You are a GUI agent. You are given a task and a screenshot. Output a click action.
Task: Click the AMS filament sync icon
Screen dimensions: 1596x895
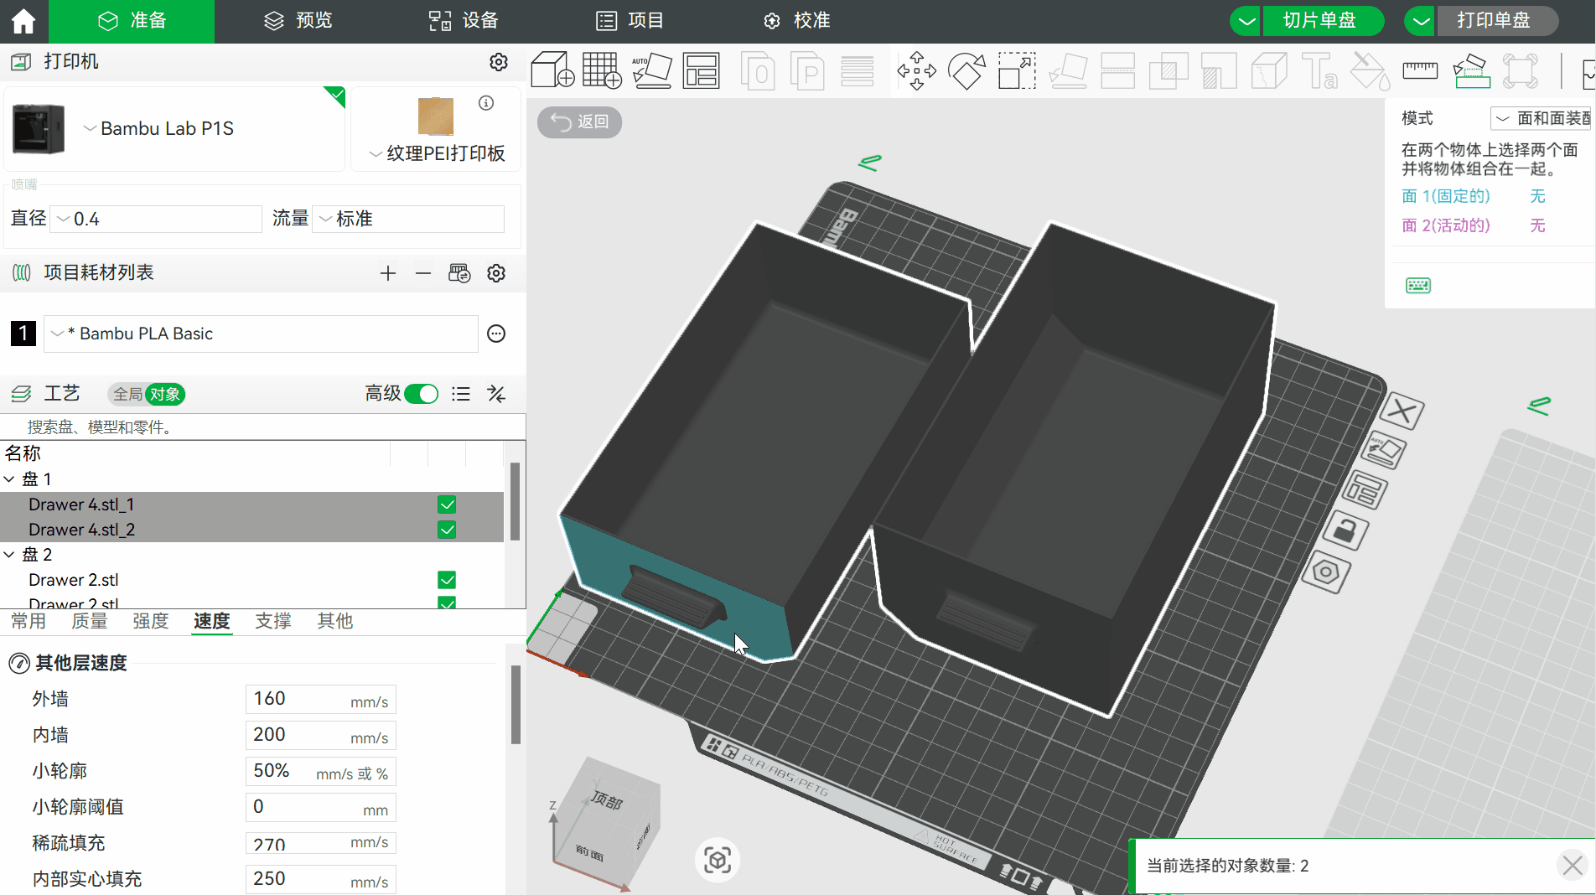(x=459, y=273)
